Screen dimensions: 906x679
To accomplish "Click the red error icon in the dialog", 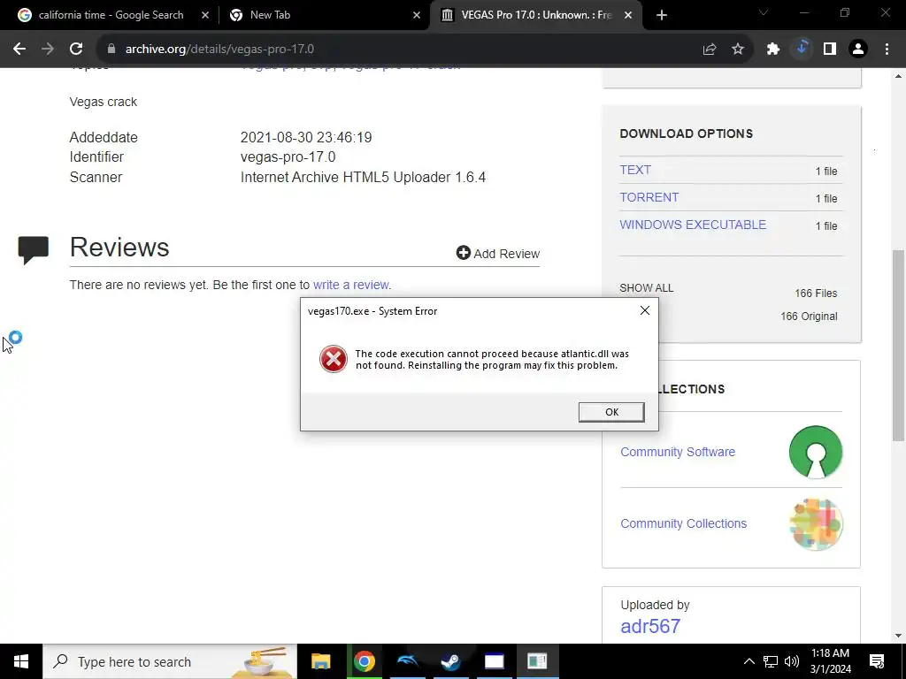I will [x=334, y=359].
